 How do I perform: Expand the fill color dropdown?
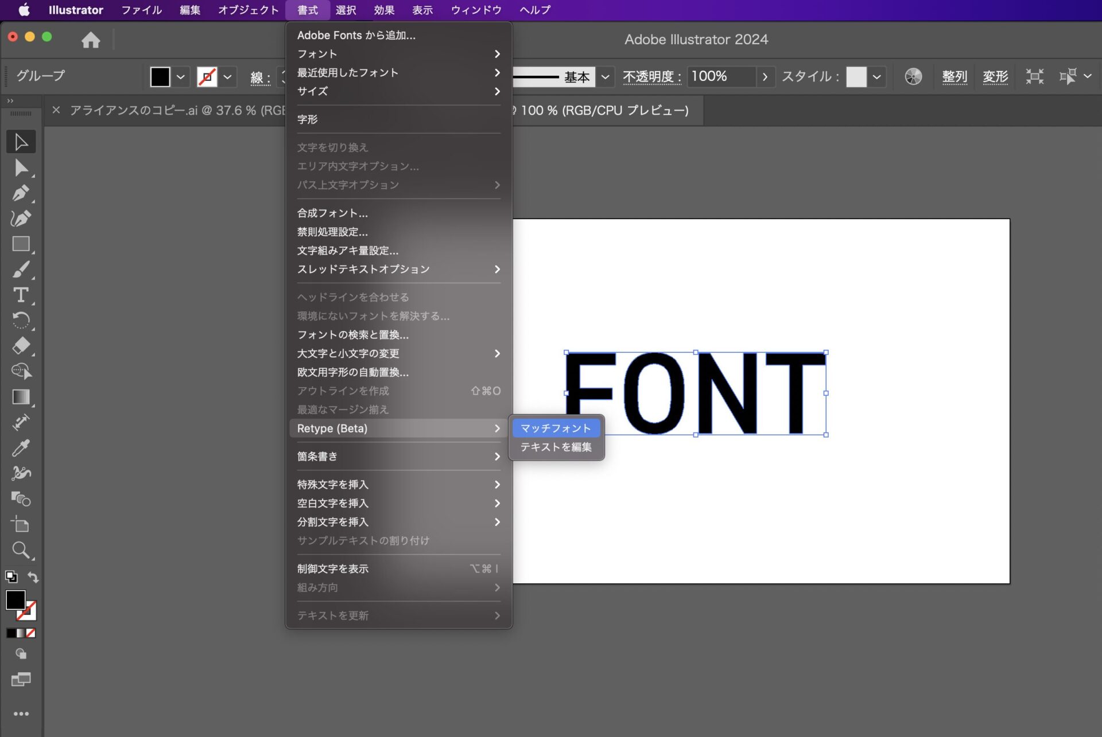click(x=181, y=76)
